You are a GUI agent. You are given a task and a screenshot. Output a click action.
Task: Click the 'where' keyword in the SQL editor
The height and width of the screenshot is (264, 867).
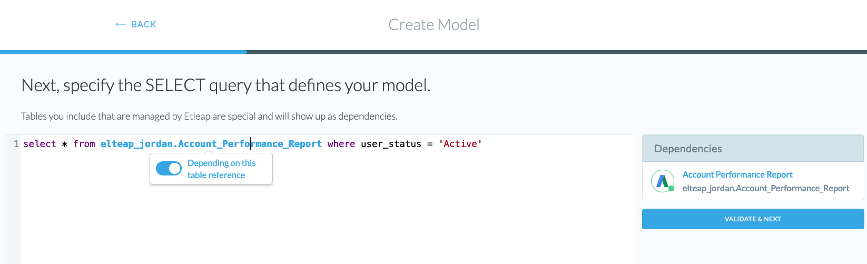(x=341, y=144)
